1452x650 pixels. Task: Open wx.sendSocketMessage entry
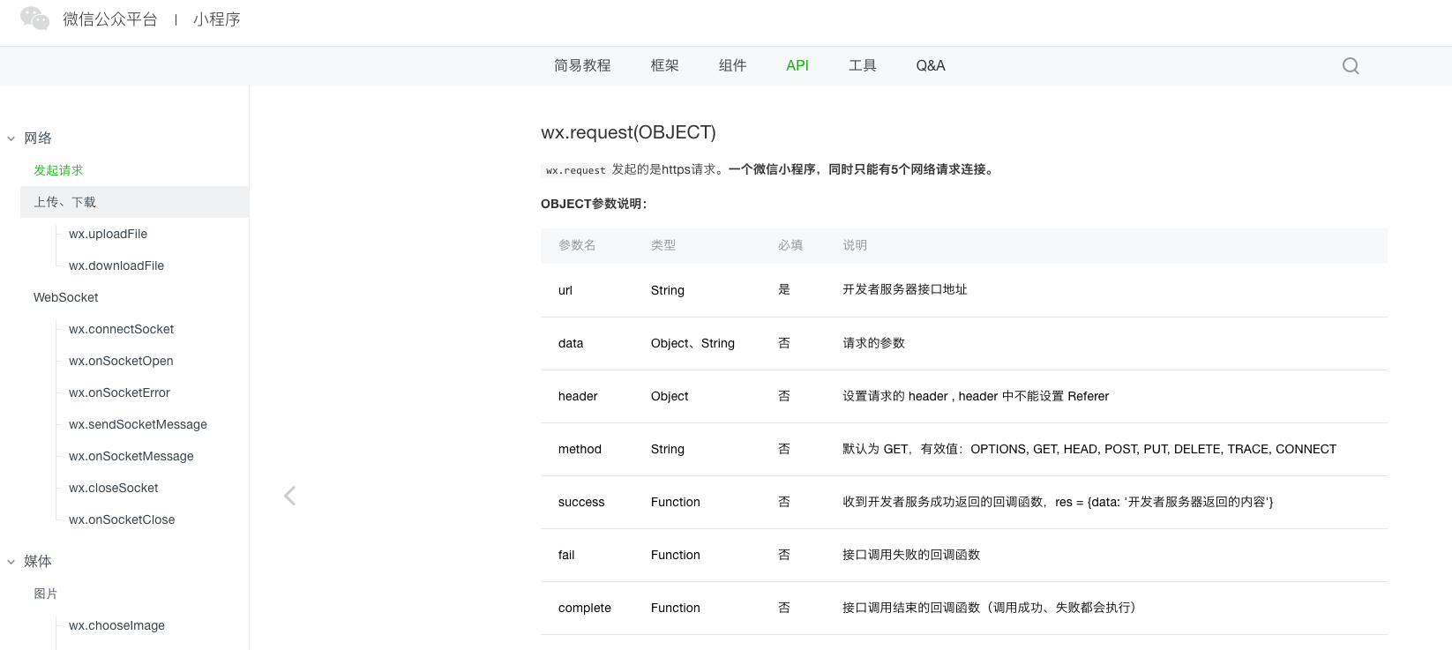click(x=138, y=424)
